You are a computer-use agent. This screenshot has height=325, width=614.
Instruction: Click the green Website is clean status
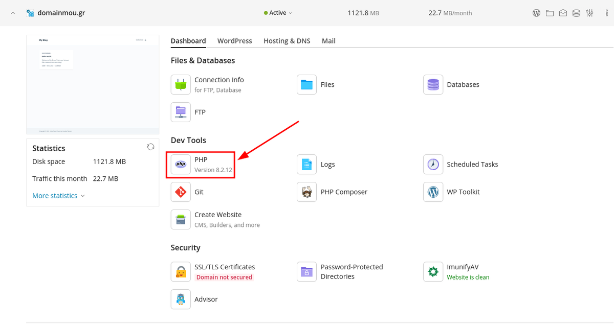click(468, 277)
